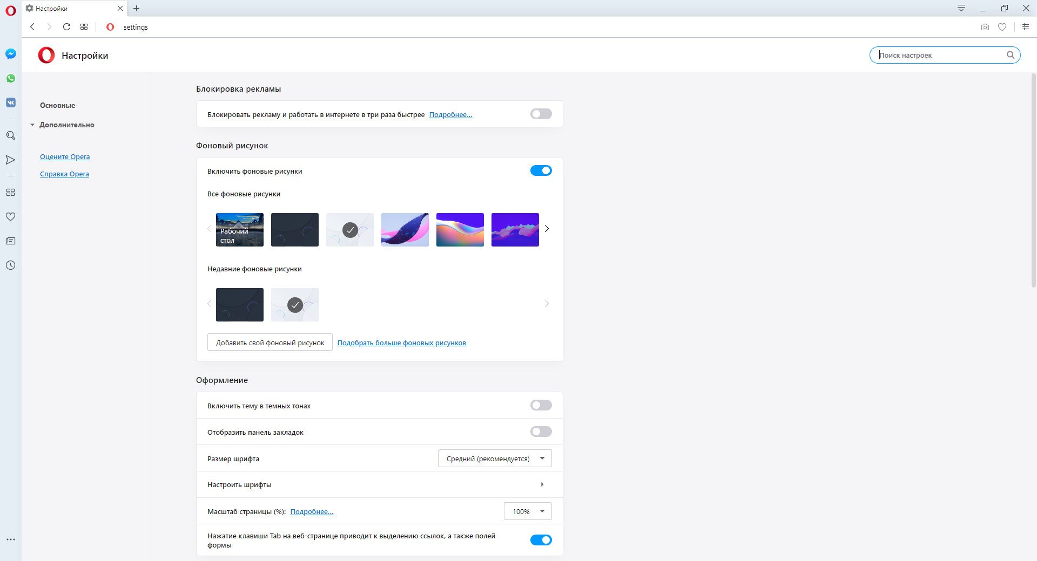1037x561 pixels.
Task: Open WhatsApp from the sidebar
Action: tap(11, 78)
